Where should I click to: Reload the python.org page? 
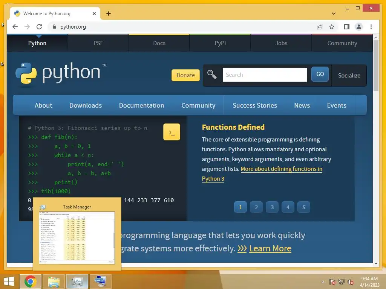(39, 27)
